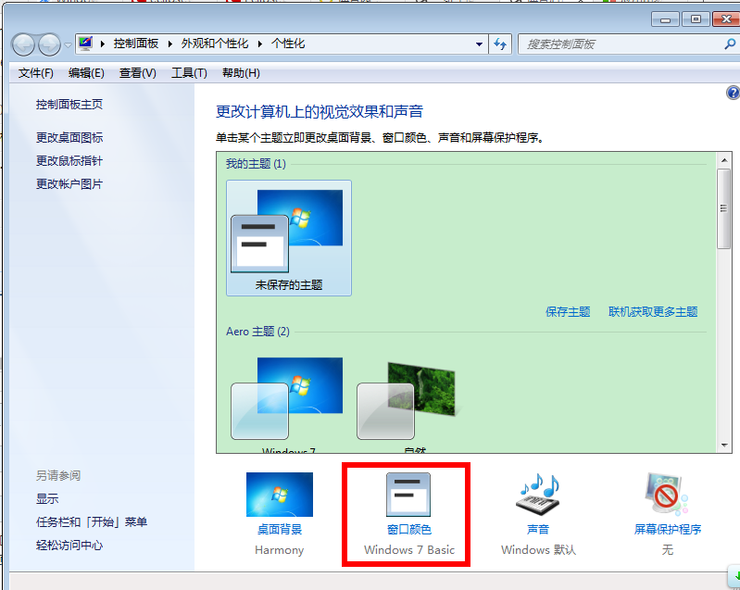Click the control panel icon in address bar

pos(85,44)
